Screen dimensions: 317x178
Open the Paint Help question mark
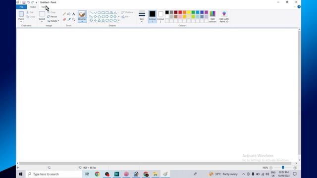[x=299, y=7]
